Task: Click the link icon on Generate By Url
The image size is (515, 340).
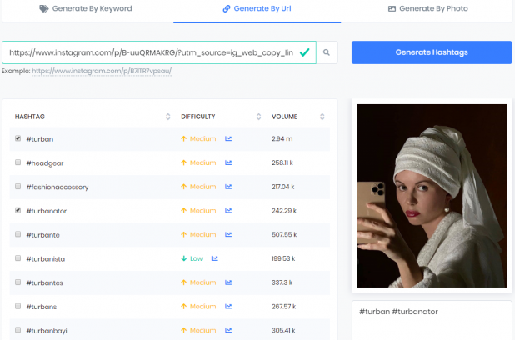Action: 227,8
